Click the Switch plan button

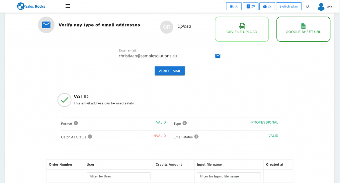coord(289,6)
